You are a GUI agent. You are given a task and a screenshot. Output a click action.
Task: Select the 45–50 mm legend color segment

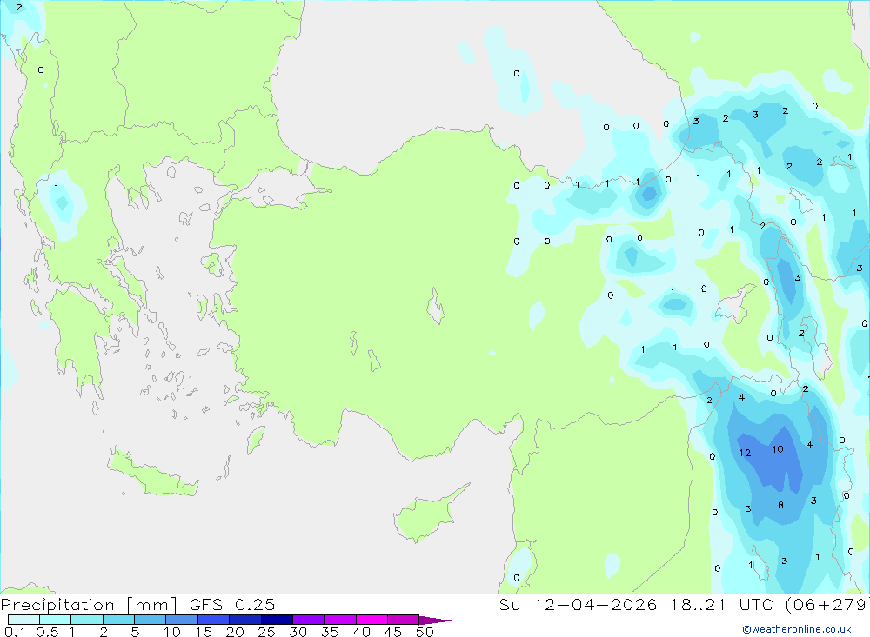(404, 620)
